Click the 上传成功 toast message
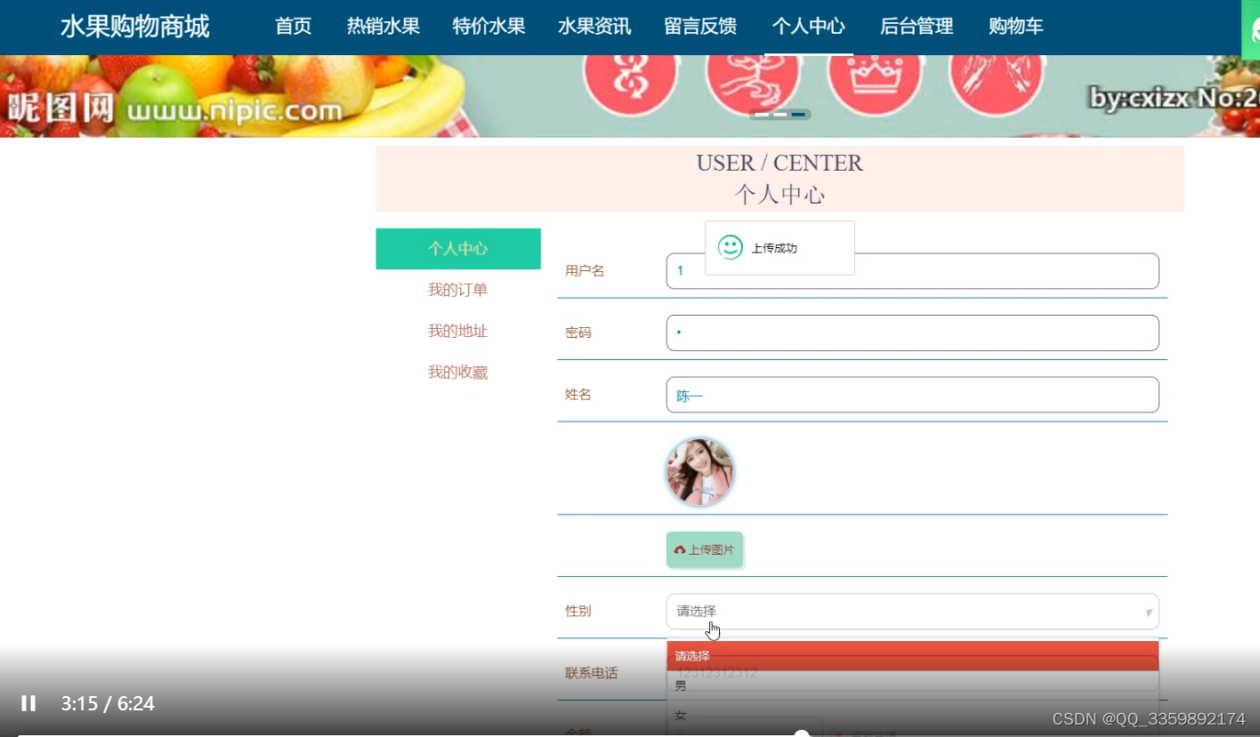 click(779, 248)
